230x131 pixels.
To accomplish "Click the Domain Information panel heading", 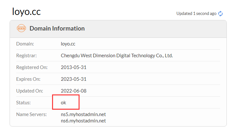I will pos(57,28).
